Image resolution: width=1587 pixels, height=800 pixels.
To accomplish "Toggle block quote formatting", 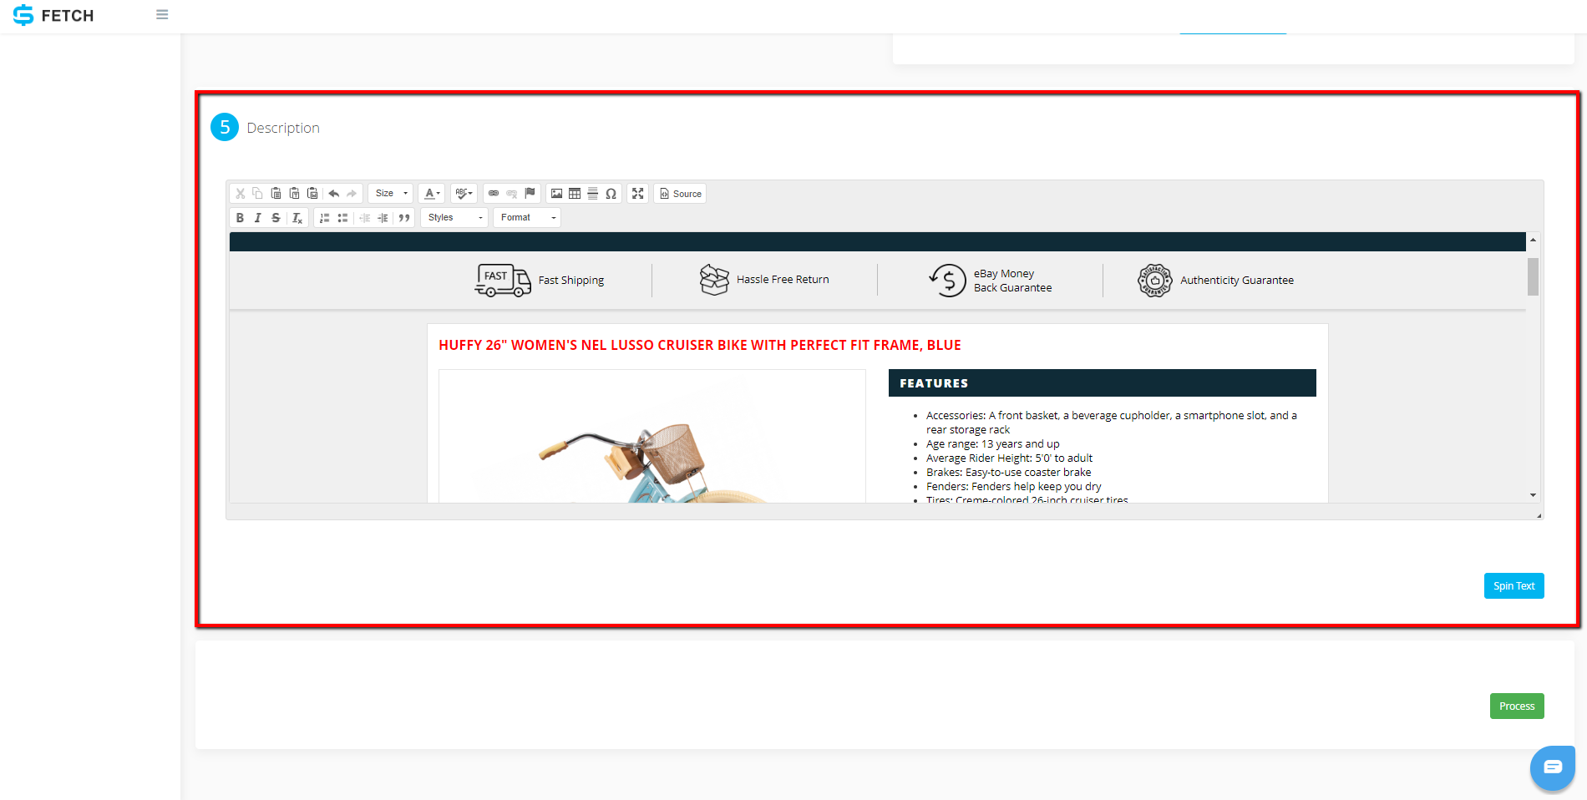I will [x=404, y=218].
